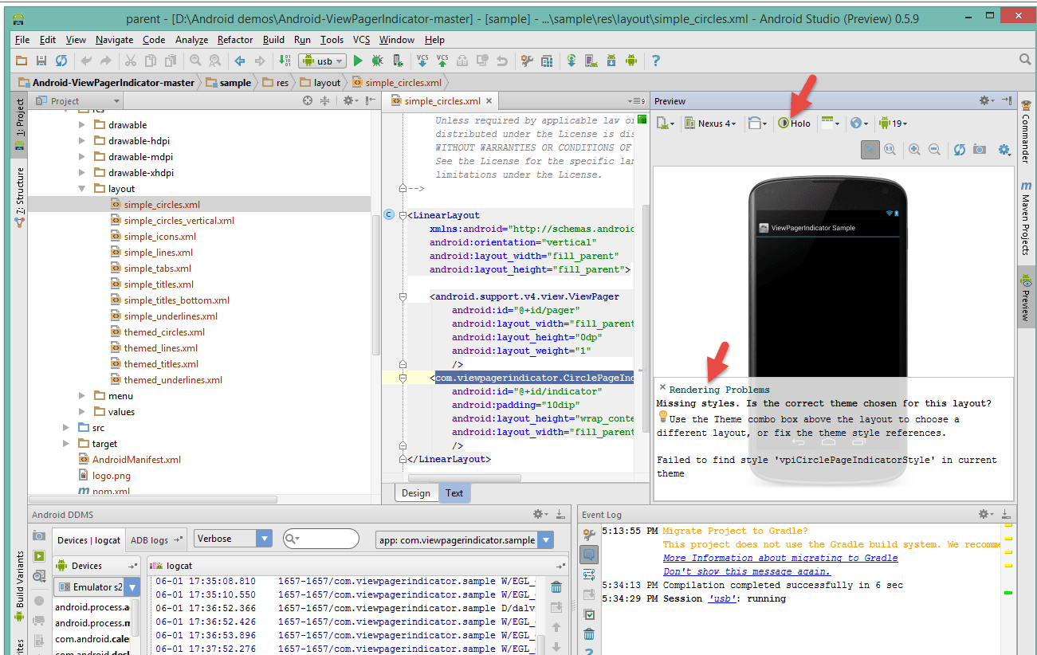
Task: Select themed_circles.xml in the project tree
Action: pos(164,332)
